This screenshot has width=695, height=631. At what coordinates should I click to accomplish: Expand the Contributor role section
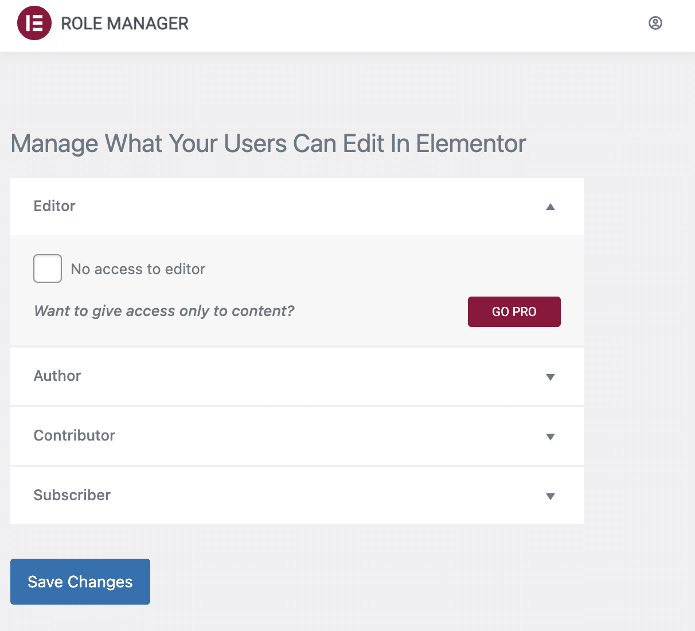pos(287,436)
